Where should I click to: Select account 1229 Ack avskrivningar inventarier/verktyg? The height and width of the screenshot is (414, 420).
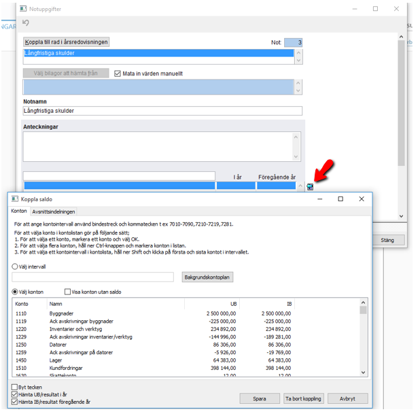(x=153, y=337)
